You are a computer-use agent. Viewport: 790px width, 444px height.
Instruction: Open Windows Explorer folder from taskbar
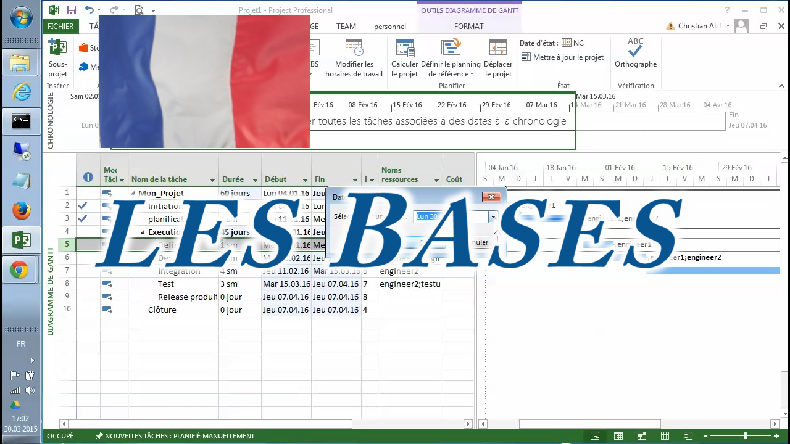coord(21,62)
